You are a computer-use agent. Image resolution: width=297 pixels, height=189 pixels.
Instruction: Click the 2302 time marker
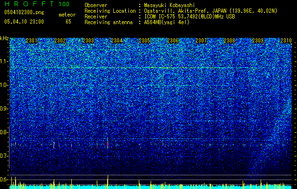60,41
